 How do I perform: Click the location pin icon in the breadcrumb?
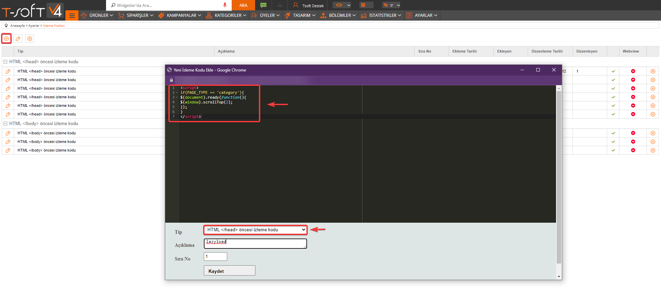point(6,25)
